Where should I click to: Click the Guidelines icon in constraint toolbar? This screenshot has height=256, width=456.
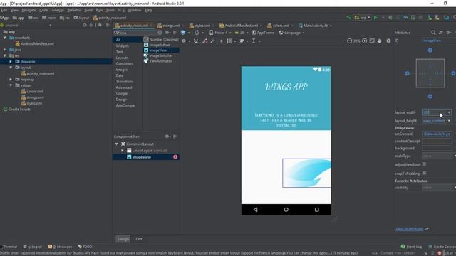click(254, 41)
